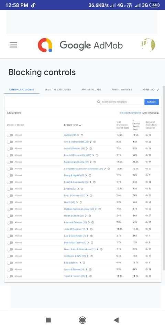Open the blocked categories link
This screenshot has width=165, height=330.
click(130, 113)
